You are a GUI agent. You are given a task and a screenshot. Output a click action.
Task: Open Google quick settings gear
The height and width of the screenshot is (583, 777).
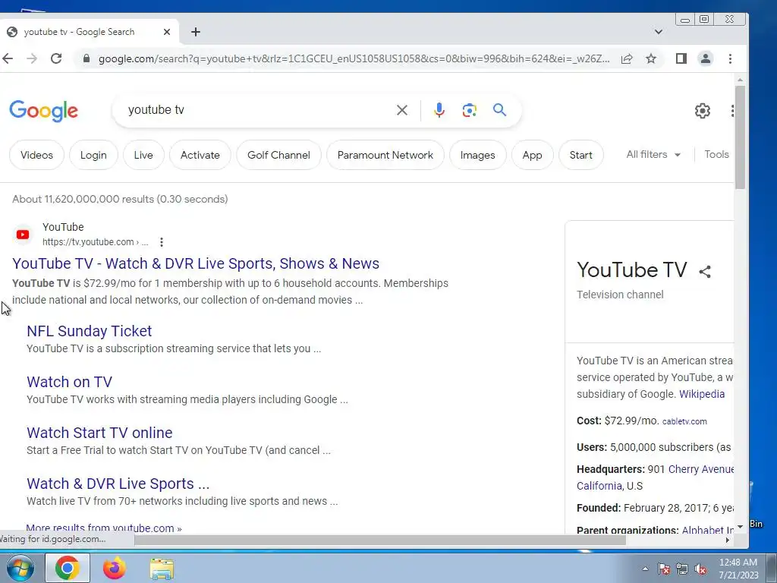tap(702, 111)
